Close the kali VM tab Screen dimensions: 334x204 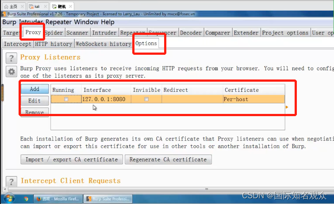pyautogui.click(x=45, y=7)
